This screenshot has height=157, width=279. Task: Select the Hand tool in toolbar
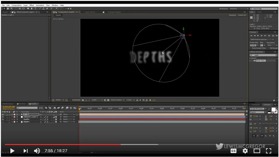pos(8,8)
